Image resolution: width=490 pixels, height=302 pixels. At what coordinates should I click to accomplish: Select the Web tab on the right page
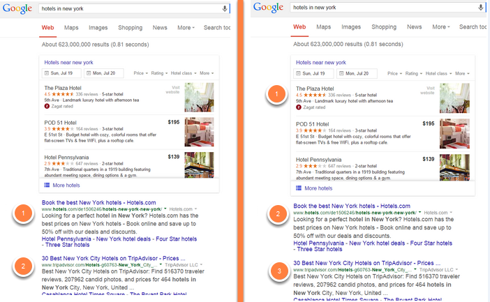coord(299,27)
